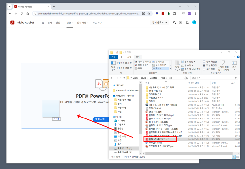
Task: Go up one folder level in Explorer
Action: 124,78
